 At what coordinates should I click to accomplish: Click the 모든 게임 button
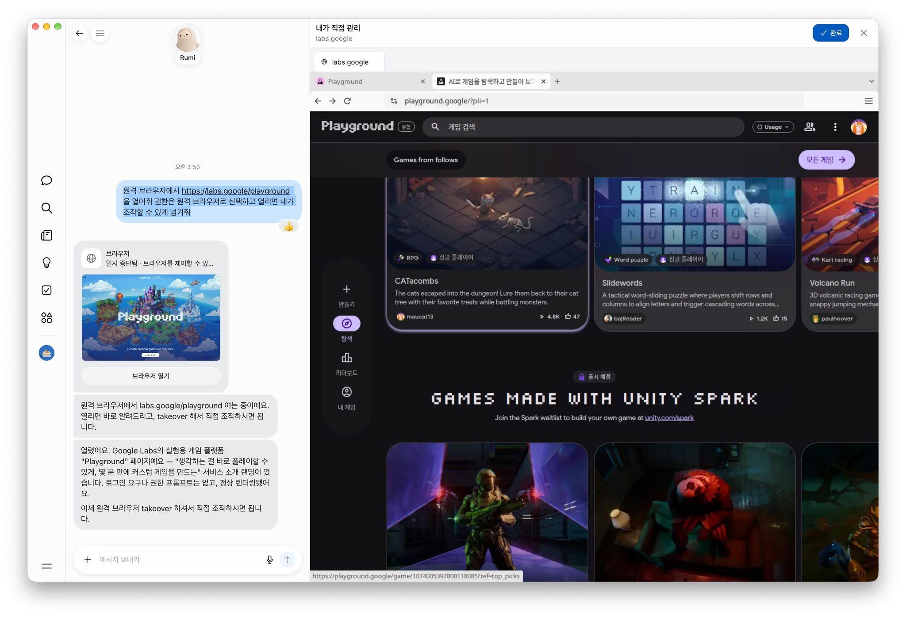[x=826, y=160]
